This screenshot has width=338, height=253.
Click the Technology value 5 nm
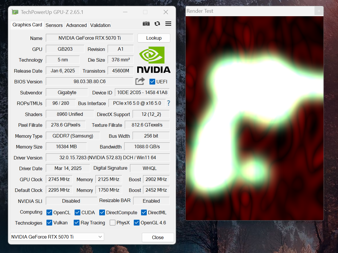pyautogui.click(x=63, y=60)
